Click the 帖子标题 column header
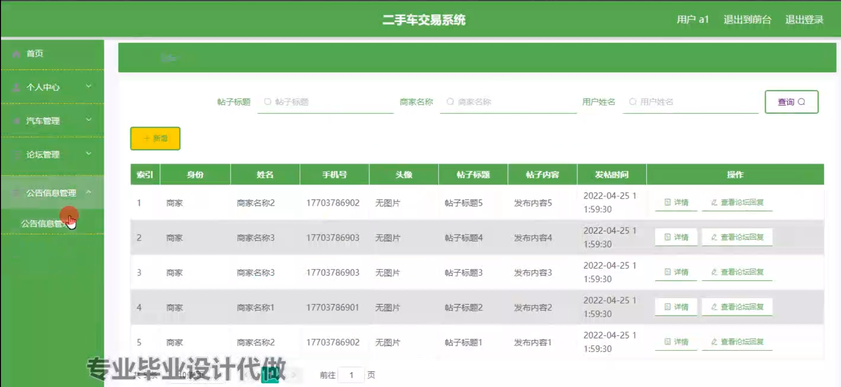The width and height of the screenshot is (841, 387). (x=473, y=174)
